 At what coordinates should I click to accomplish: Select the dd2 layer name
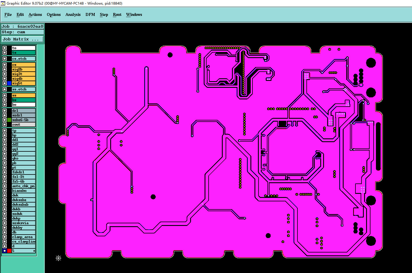click(24, 144)
